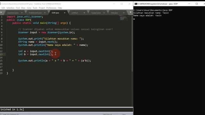205x115 pixels.
Task: Click the minimap code preview
Action: tap(124, 18)
